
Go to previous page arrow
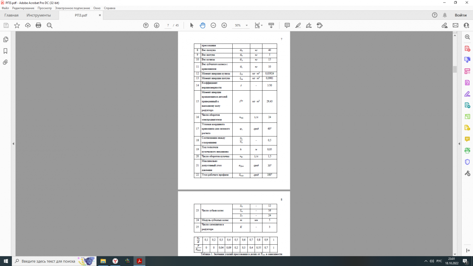(x=146, y=26)
